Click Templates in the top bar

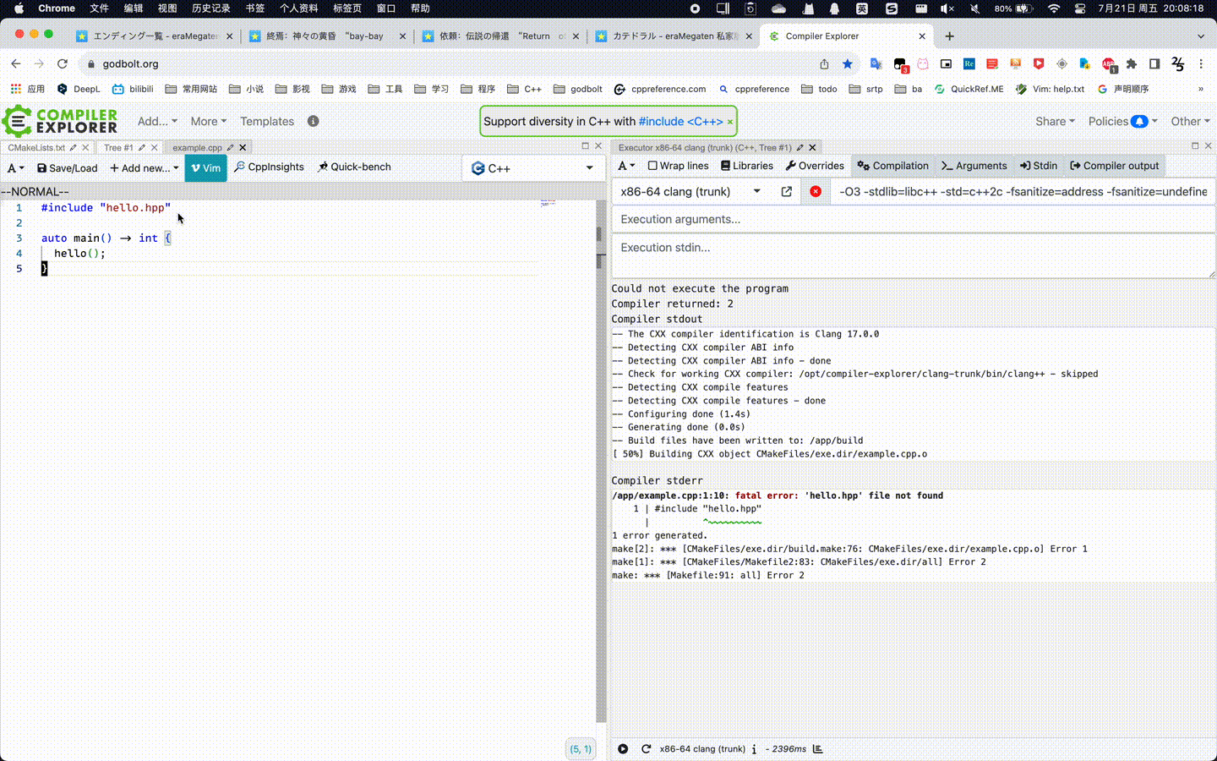pyautogui.click(x=267, y=121)
